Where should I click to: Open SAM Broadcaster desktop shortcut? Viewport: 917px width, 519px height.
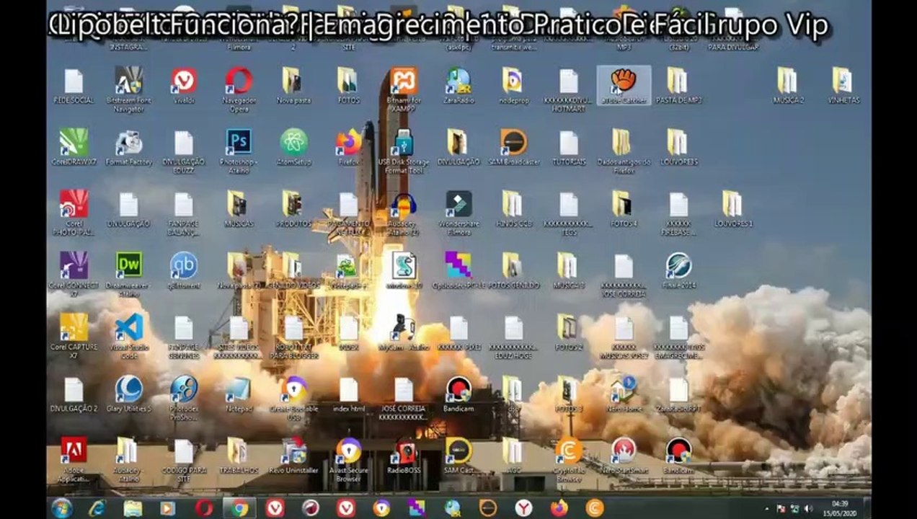[x=513, y=148]
